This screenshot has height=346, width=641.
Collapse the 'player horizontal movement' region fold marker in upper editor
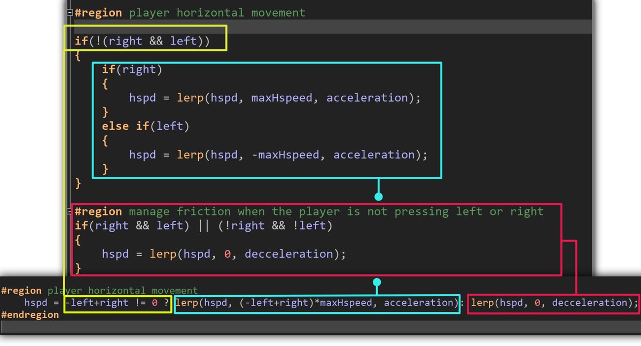coord(71,12)
